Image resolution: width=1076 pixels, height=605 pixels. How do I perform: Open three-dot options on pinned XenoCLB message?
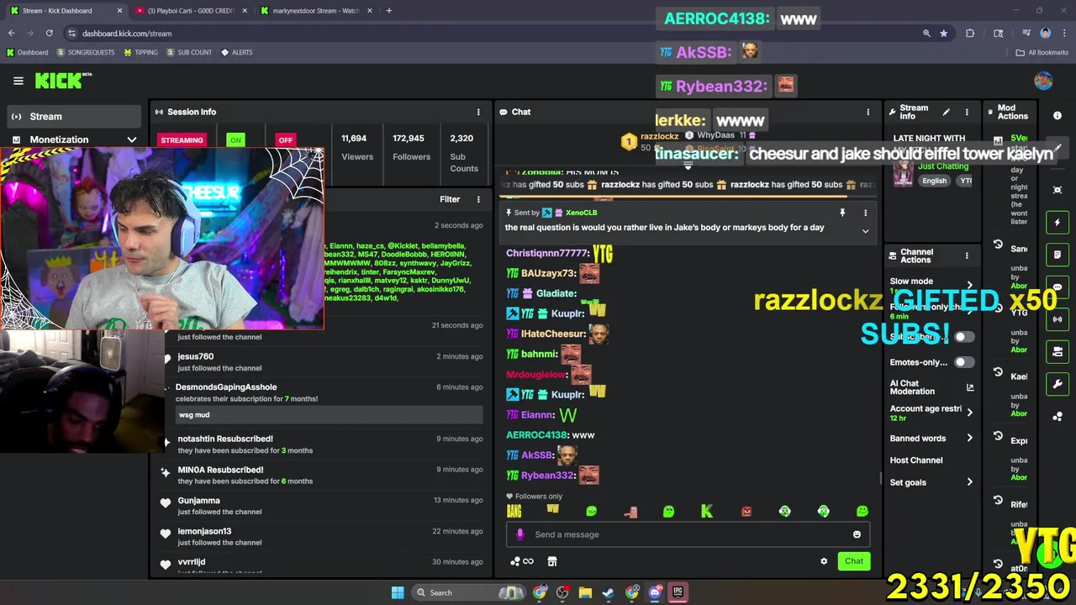click(865, 213)
